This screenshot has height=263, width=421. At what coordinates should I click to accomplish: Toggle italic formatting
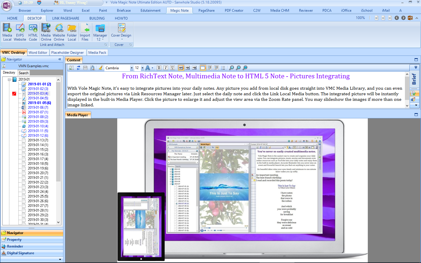point(166,68)
